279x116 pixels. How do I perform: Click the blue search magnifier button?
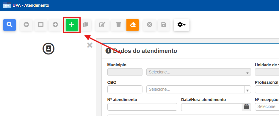[x=10, y=25]
